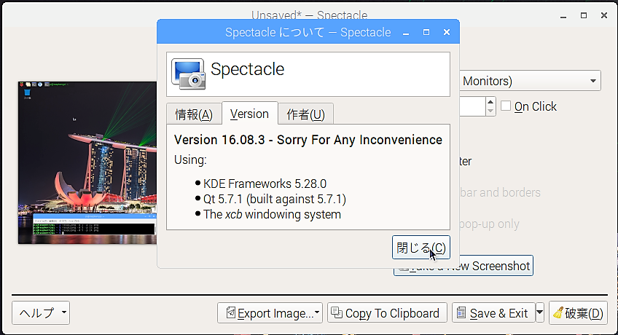Switch to the 作者(U) tab
This screenshot has height=335, width=618.
pyautogui.click(x=306, y=114)
